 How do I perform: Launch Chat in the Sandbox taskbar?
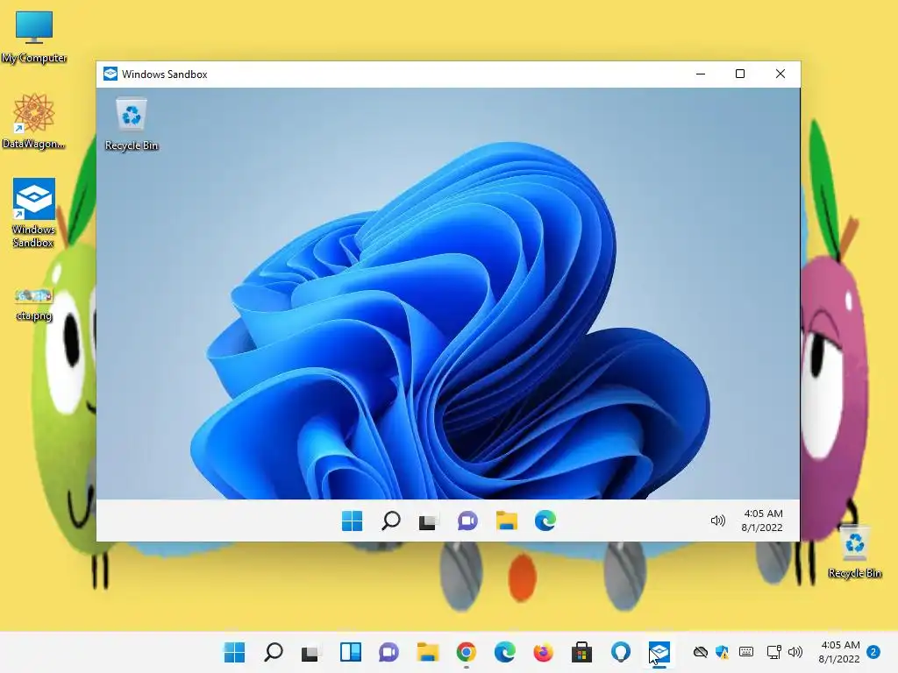467,521
